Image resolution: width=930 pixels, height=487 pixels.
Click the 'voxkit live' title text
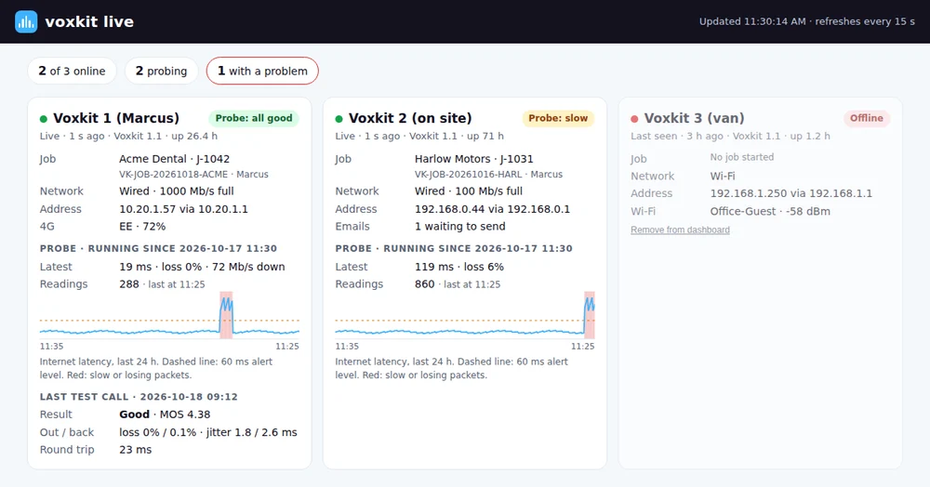pyautogui.click(x=89, y=22)
